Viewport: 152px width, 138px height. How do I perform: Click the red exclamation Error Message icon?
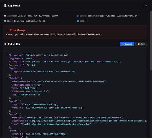click(x=8, y=30)
